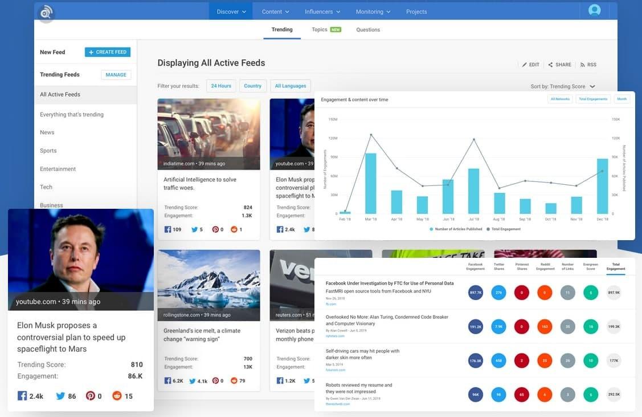Expand the Content dropdown menu
Viewport: 642px width, 417px height.
pos(276,11)
